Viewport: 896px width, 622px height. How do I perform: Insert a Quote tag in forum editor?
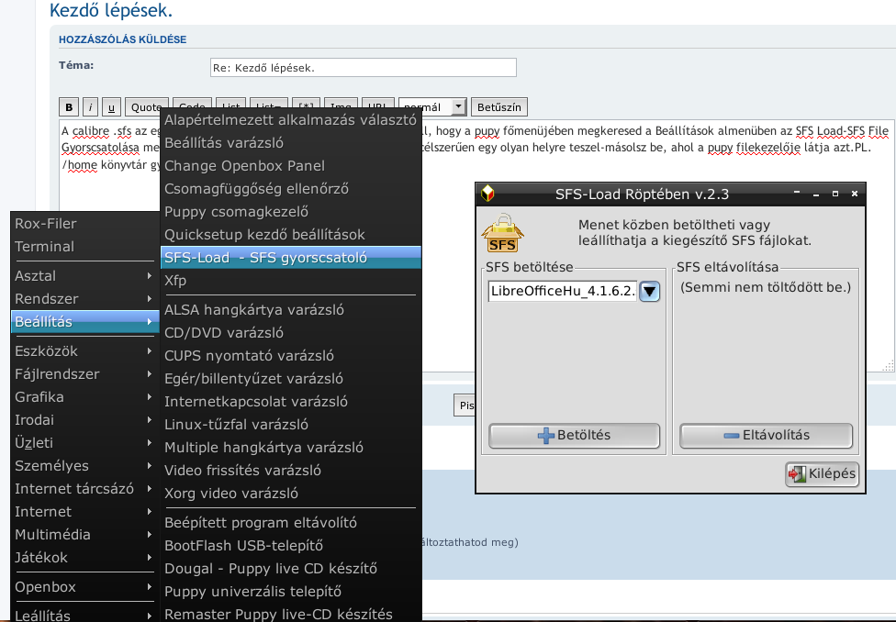pos(146,106)
